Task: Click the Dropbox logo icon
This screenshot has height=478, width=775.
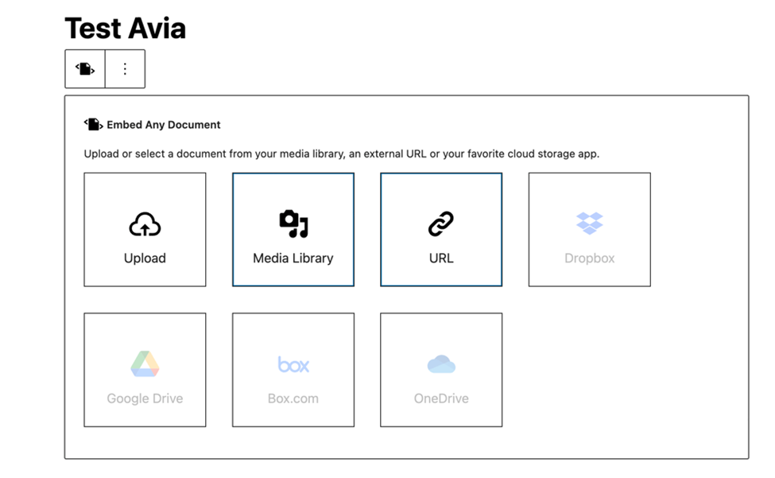Action: (x=589, y=223)
